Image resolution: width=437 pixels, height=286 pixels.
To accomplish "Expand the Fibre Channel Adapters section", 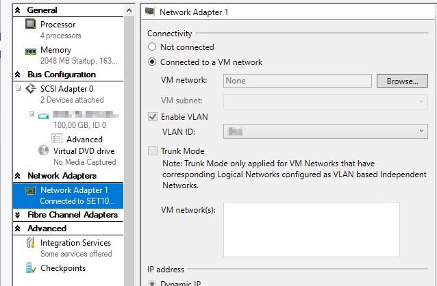I will click(18, 215).
